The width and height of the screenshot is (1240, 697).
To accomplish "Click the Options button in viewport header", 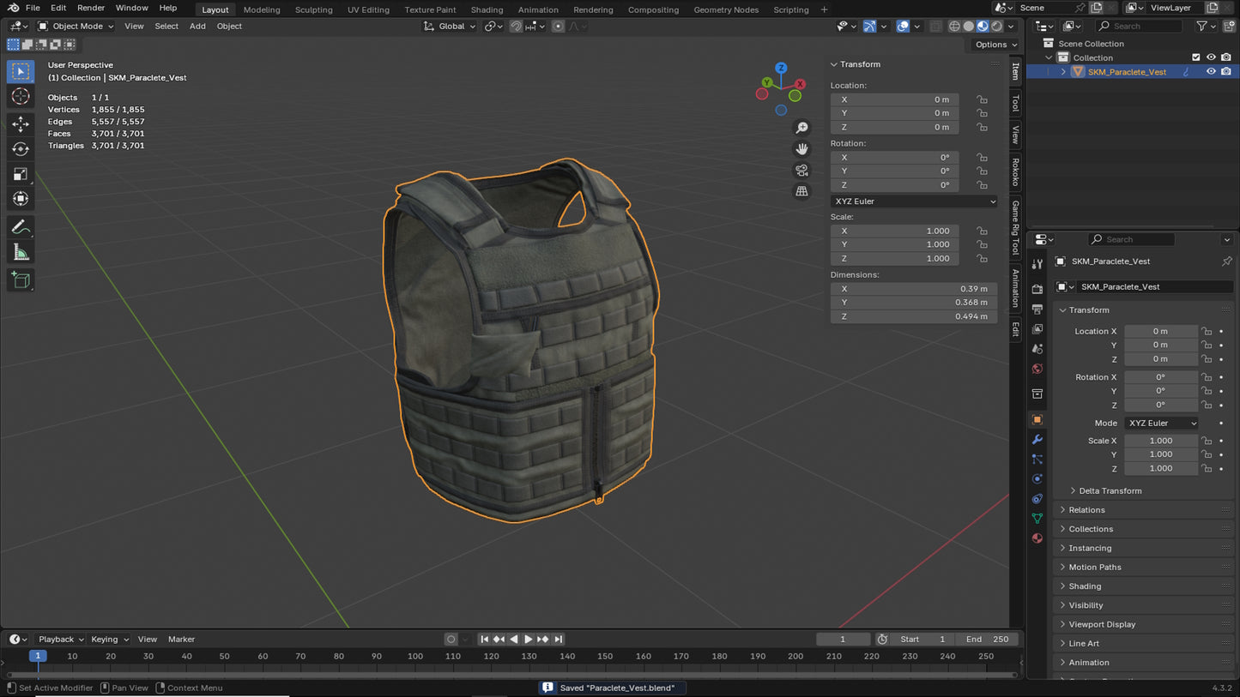I will pos(995,45).
